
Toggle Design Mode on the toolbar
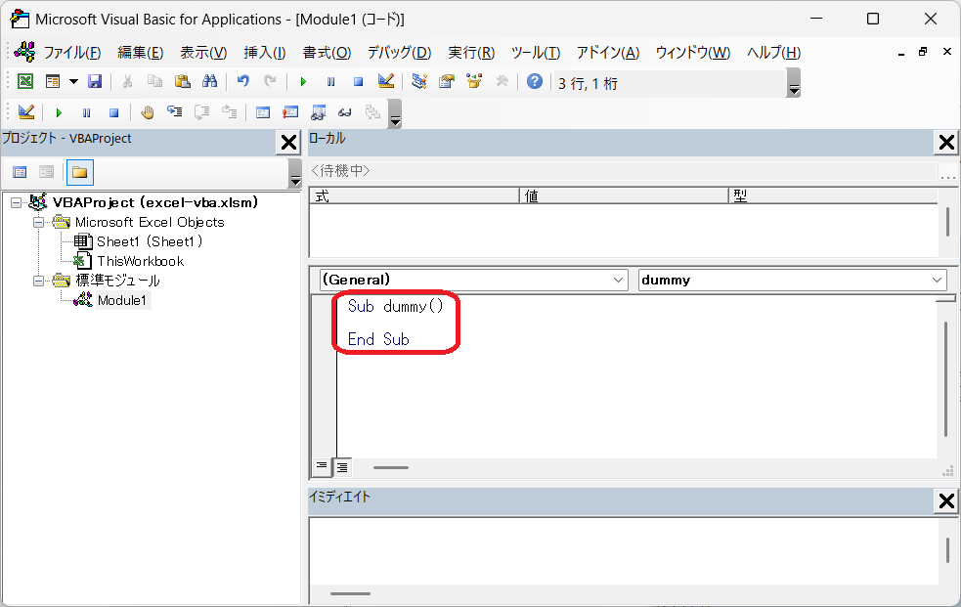point(384,82)
